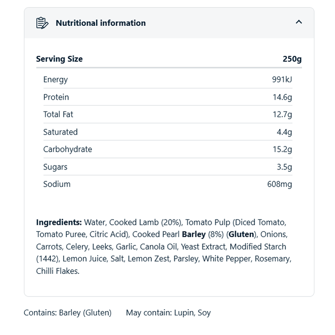Click the 15.2g carbohydrate value
Viewport: 335px width, 335px height.
pos(282,149)
